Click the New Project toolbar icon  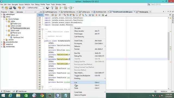[7, 8]
